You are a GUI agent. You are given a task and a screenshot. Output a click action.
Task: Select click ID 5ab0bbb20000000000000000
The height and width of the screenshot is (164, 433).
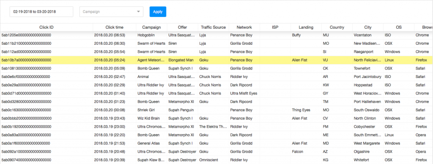(x=26, y=118)
